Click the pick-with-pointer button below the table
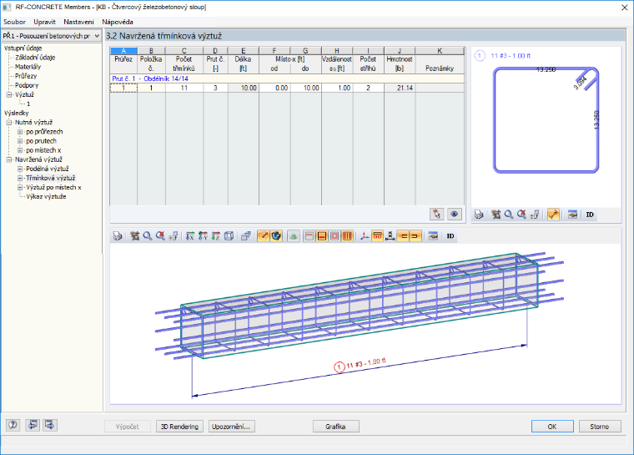 tap(436, 214)
